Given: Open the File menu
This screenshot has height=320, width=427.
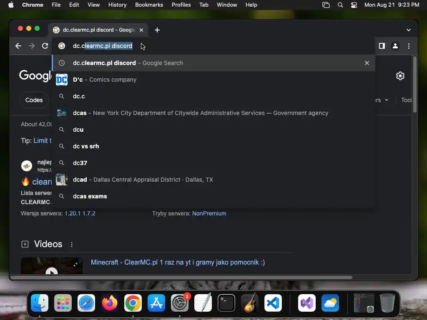Looking at the screenshot, I should point(56,5).
